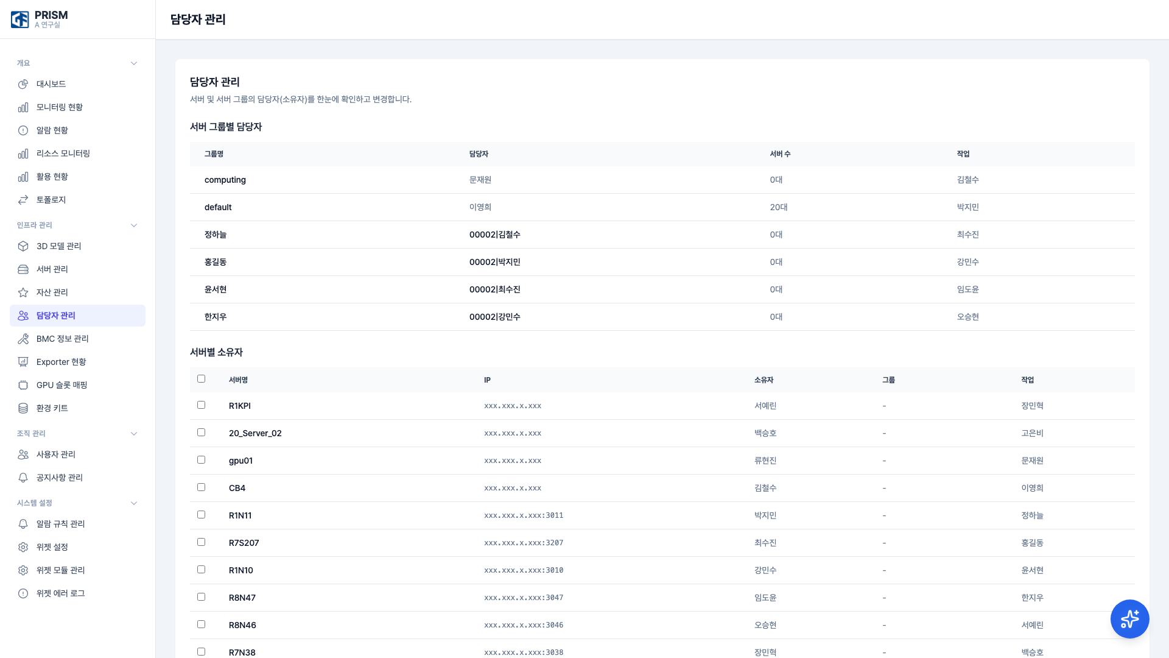Viewport: 1169px width, 658px height.
Task: Click the BMC 정보 관리 tools icon
Action: (23, 339)
